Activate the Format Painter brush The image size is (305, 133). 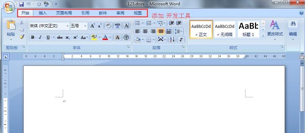(x=22, y=37)
